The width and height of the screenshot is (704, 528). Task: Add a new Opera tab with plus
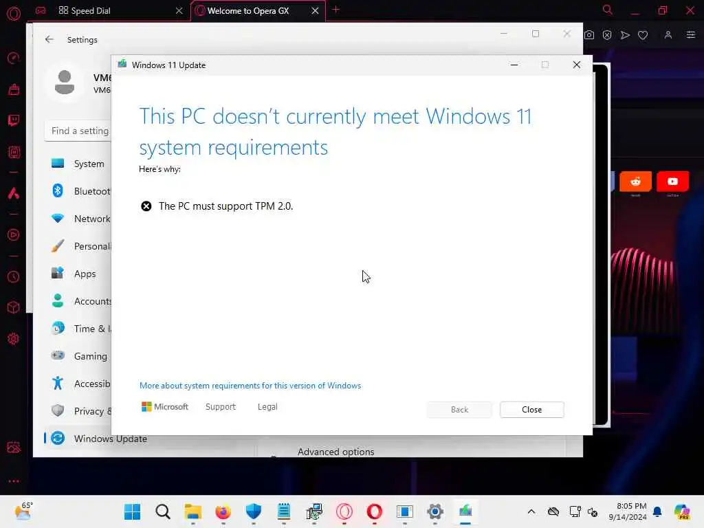[x=335, y=10]
